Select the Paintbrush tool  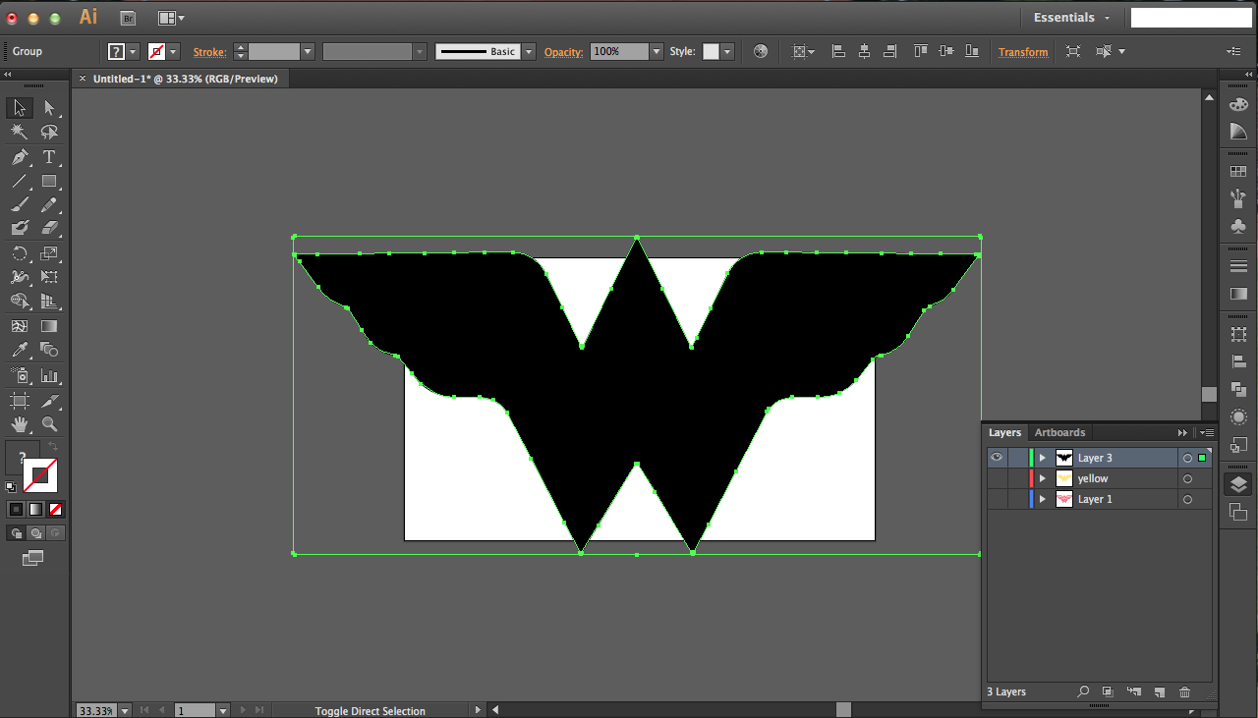20,205
